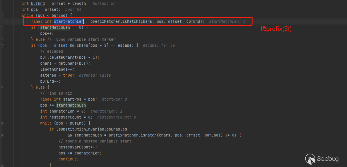The height and width of the screenshot is (167, 347).
Task: Click the 'escape: '$' 36' inline hint
Action: [159, 45]
